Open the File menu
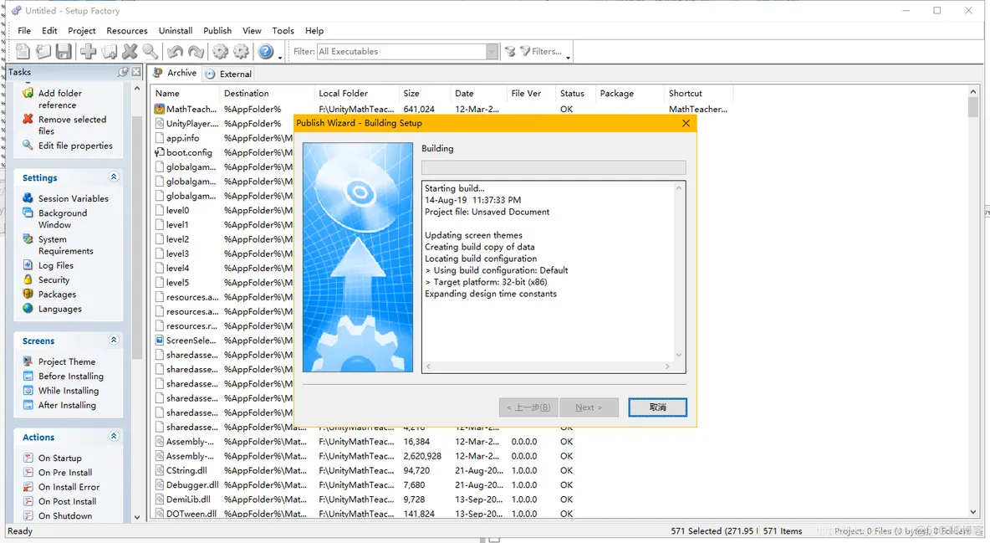This screenshot has height=543, width=990. point(24,30)
